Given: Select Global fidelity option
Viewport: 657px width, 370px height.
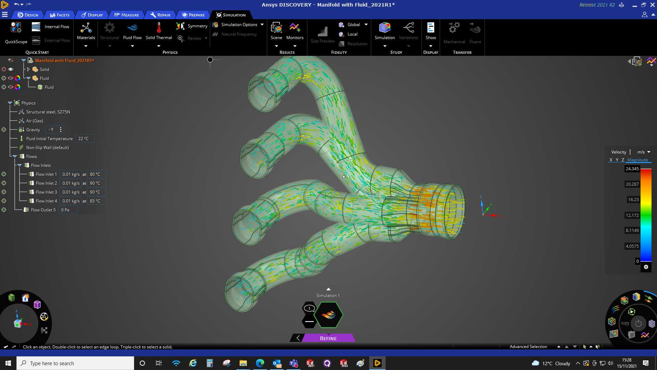Looking at the screenshot, I should 349,25.
